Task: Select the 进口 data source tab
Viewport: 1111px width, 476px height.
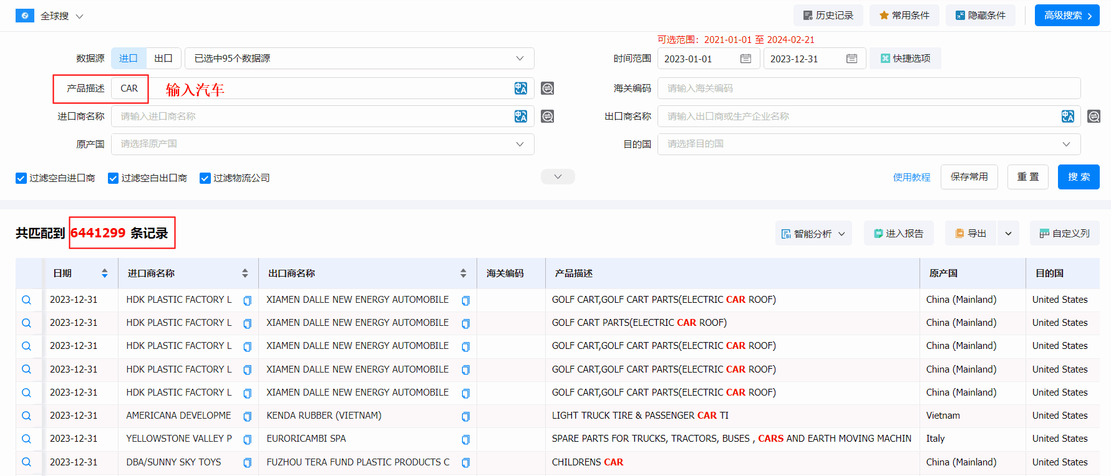Action: click(129, 59)
